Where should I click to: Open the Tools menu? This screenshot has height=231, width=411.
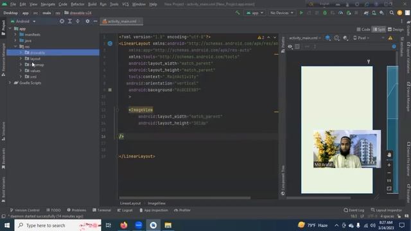(114, 4)
